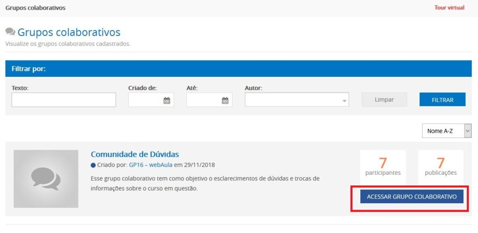This screenshot has height=233, width=478.
Task: Click the speech bubbles icon beside page heading
Action: click(x=10, y=32)
